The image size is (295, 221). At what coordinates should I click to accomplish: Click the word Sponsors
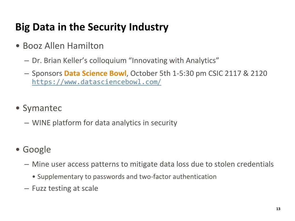pyautogui.click(x=47, y=73)
